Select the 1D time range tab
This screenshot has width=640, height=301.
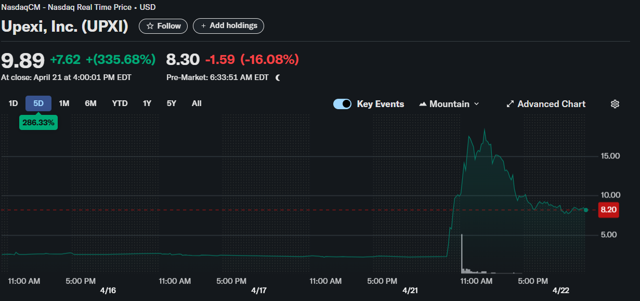14,103
